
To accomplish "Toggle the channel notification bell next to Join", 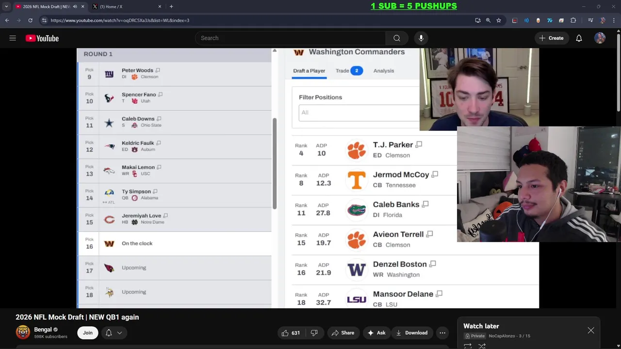I will coord(109,333).
